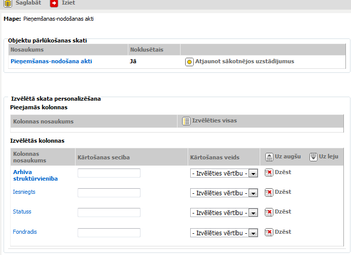Viewport: 351px width, 255px height.
Task: Open sort type dropdown for Arhīva struktūrvienība
Action: click(x=254, y=174)
